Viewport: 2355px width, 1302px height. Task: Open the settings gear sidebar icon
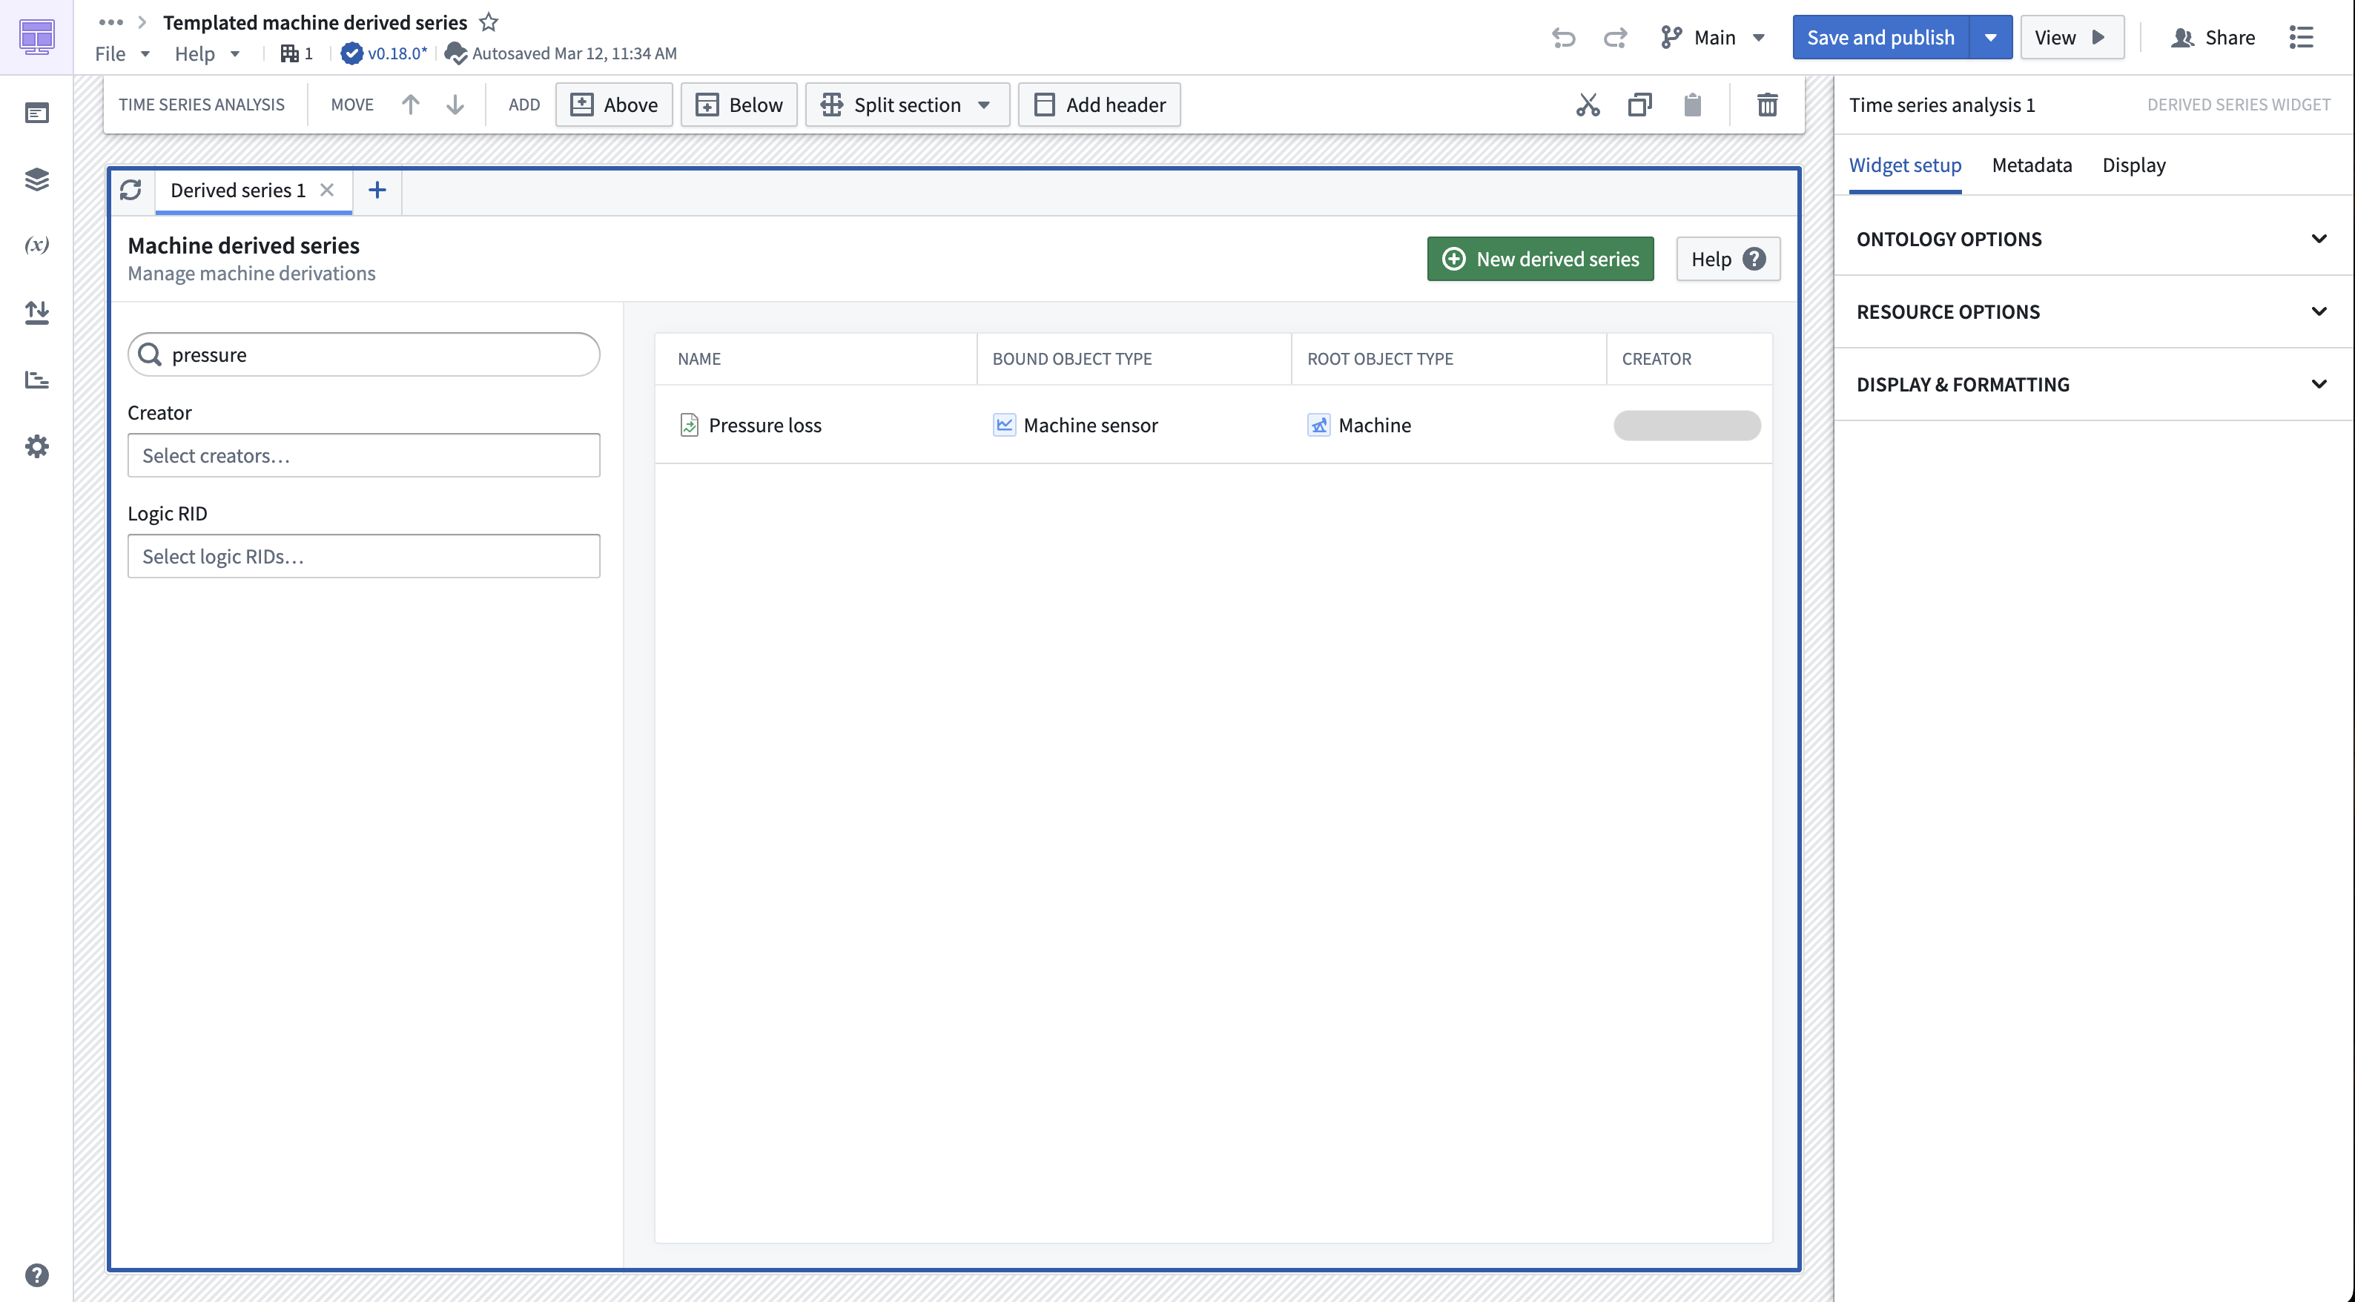pyautogui.click(x=36, y=446)
